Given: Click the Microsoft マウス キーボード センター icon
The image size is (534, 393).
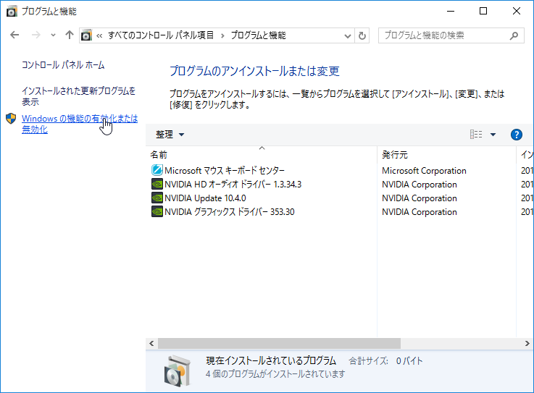Looking at the screenshot, I should point(157,171).
